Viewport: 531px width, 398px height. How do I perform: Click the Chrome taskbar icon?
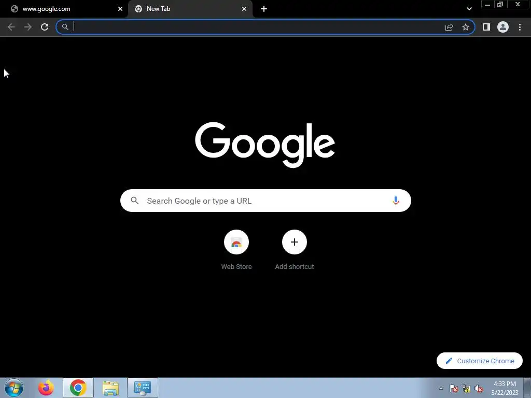(78, 388)
